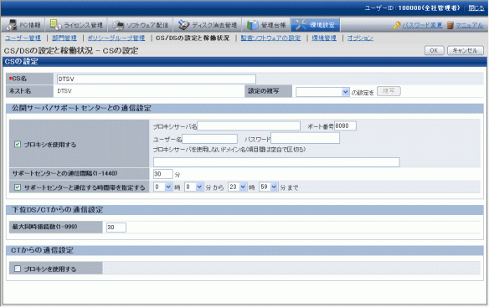
Task: Open the start minute dropdown
Action: click(193, 187)
